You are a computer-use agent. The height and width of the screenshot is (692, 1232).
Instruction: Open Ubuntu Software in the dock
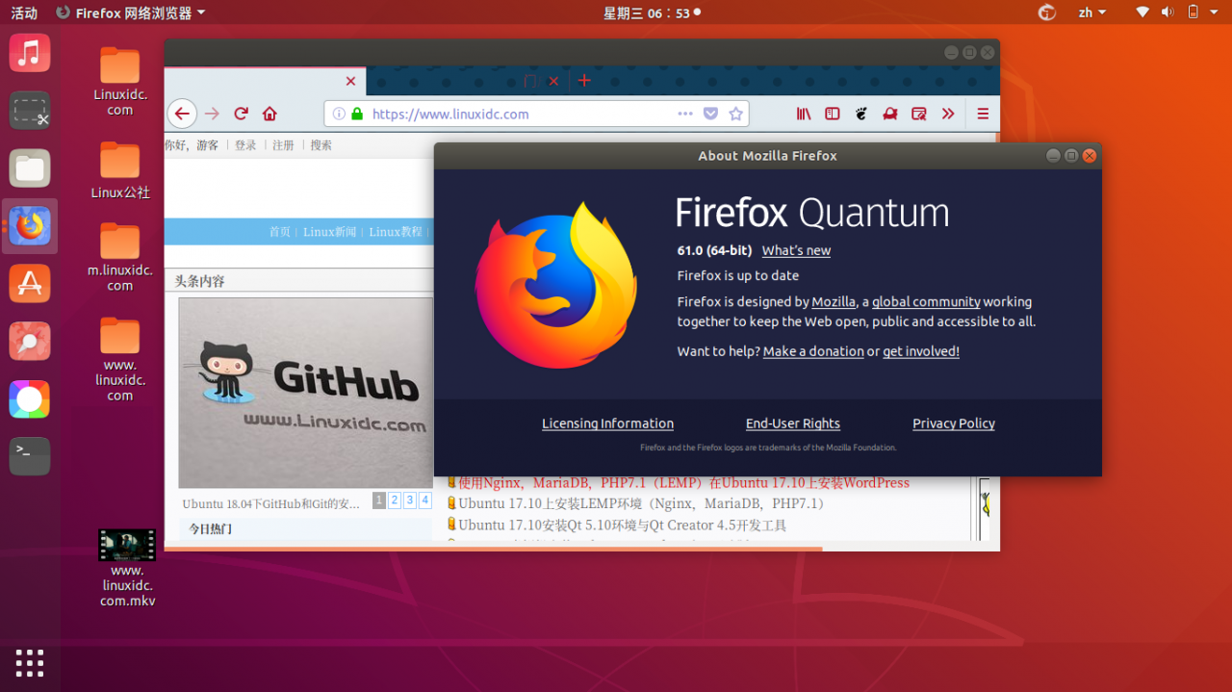click(x=30, y=284)
